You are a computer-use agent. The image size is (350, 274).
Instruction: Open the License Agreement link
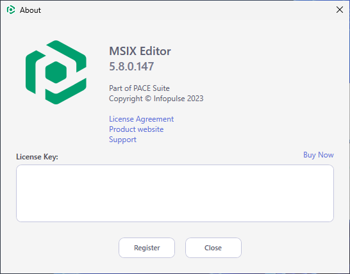[x=141, y=119]
